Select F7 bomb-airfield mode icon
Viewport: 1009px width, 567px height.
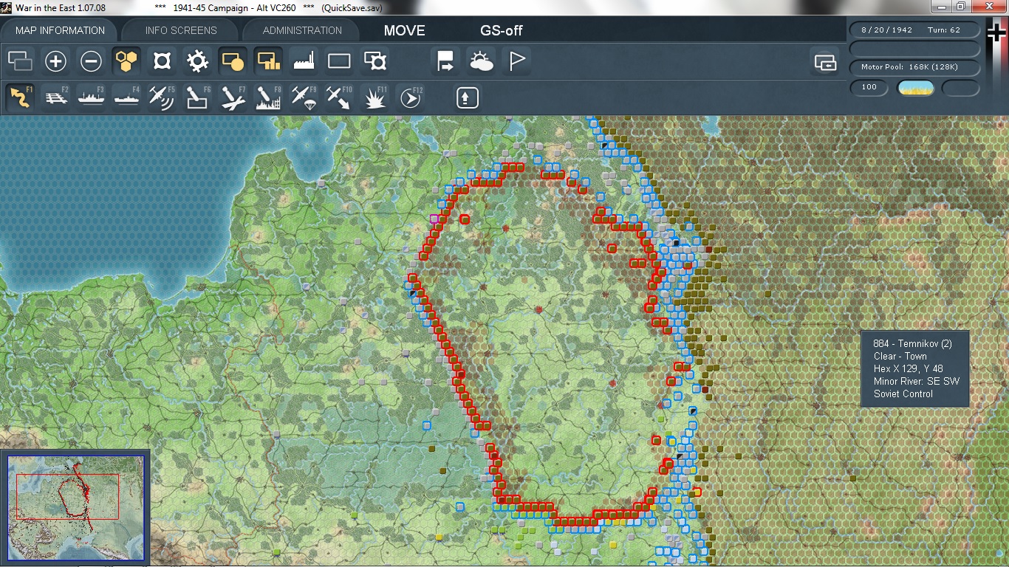pos(233,97)
